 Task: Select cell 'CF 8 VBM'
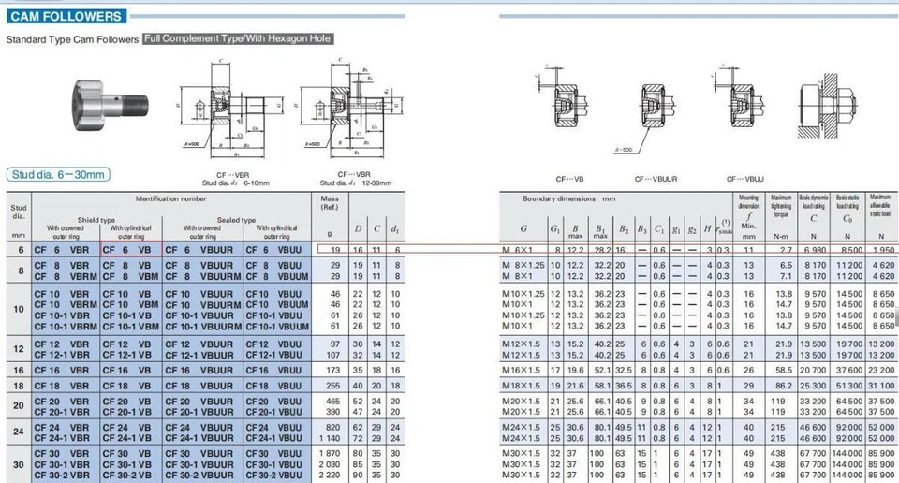pyautogui.click(x=131, y=276)
